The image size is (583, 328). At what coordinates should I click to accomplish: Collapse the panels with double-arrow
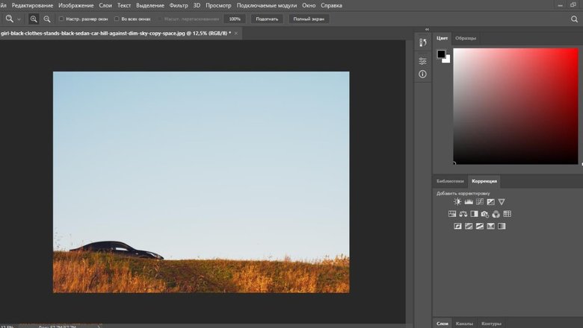pos(427,29)
